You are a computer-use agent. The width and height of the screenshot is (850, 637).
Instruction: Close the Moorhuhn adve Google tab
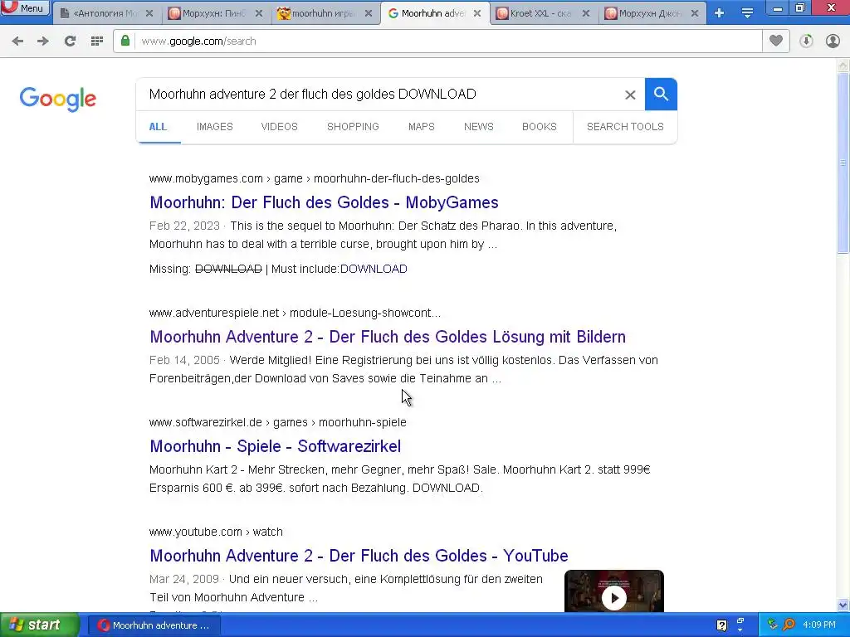point(477,13)
